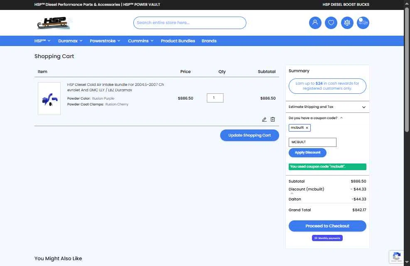
Task: Click the top bar HSP Power Vault text
Action: click(x=142, y=5)
